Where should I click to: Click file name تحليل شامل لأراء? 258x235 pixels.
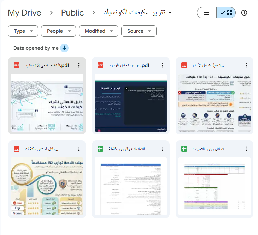[x=208, y=65]
